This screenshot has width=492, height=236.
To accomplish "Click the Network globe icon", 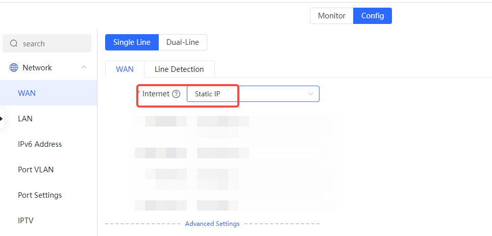I will (14, 68).
